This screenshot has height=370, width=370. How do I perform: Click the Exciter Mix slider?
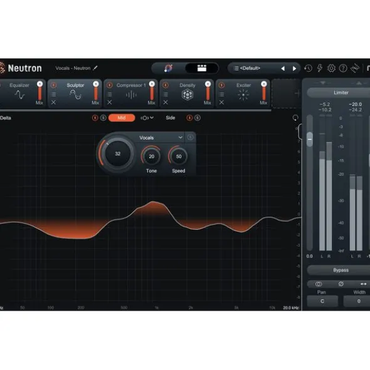pyautogui.click(x=264, y=91)
